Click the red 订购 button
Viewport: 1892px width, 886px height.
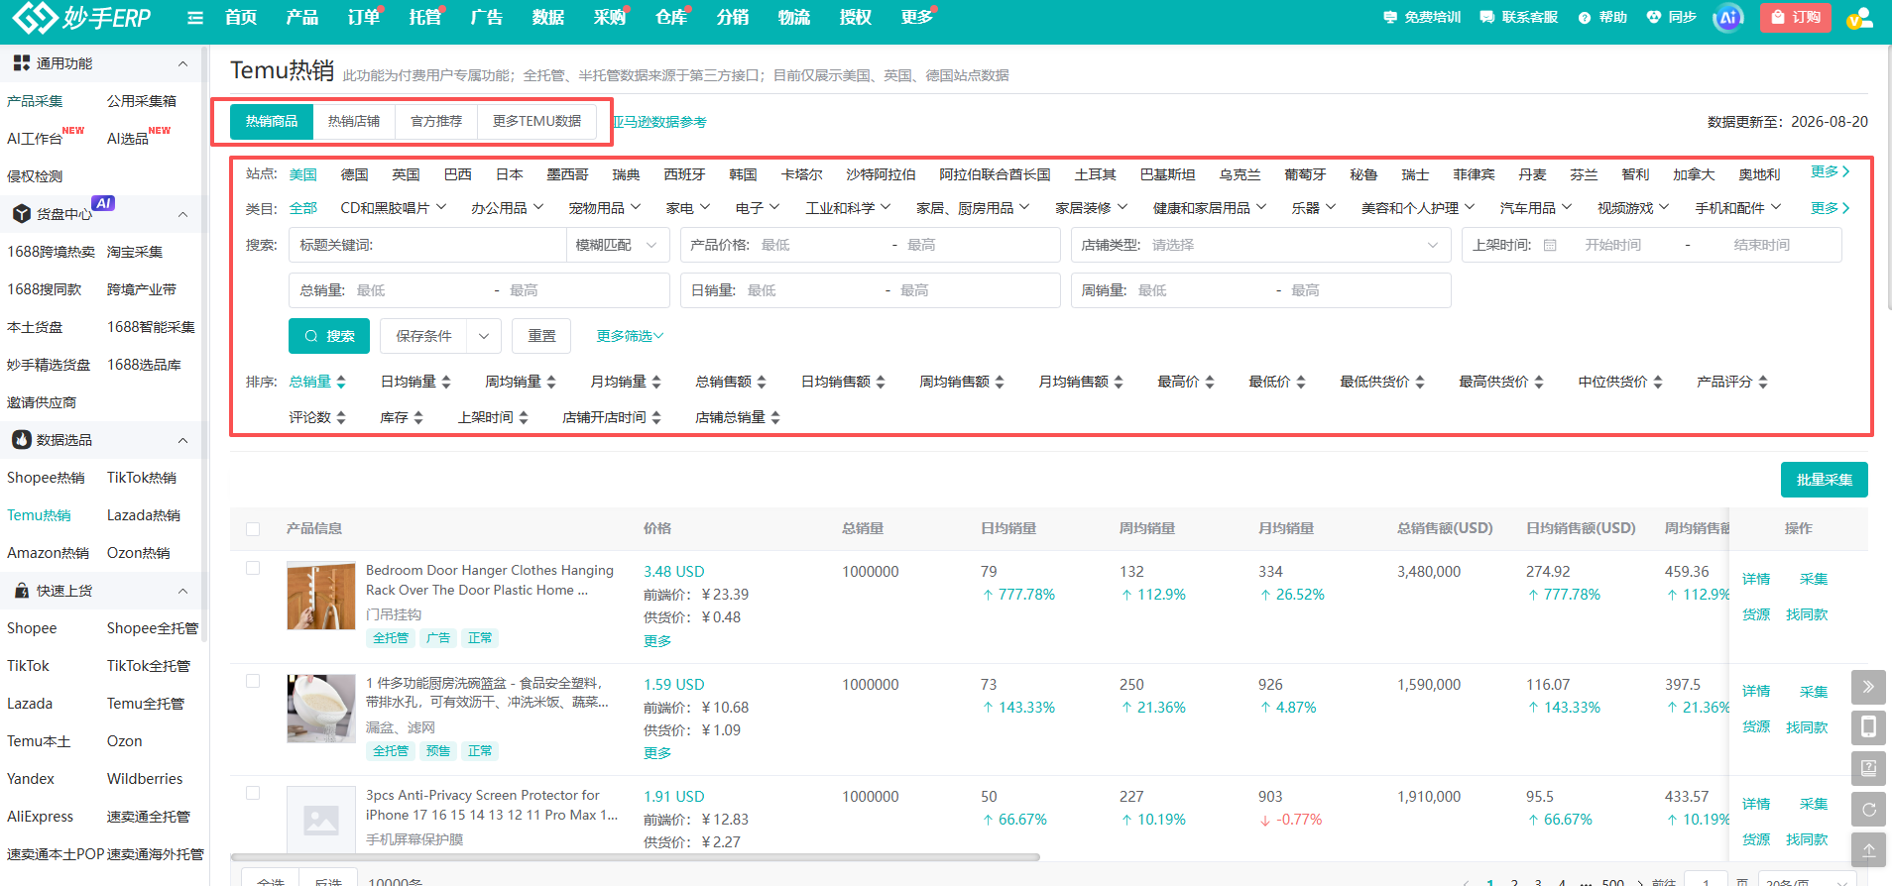pos(1796,17)
